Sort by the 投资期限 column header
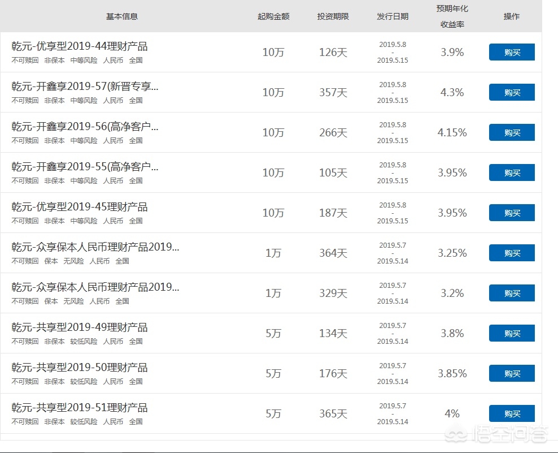Image resolution: width=558 pixels, height=453 pixels. point(333,16)
